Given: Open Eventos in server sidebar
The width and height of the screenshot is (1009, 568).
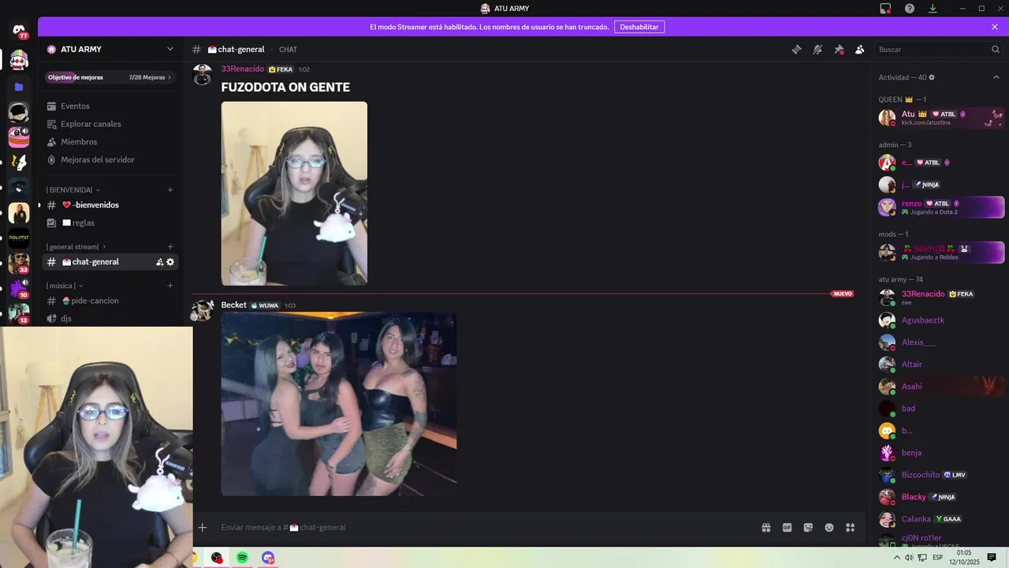Looking at the screenshot, I should pyautogui.click(x=110, y=106).
